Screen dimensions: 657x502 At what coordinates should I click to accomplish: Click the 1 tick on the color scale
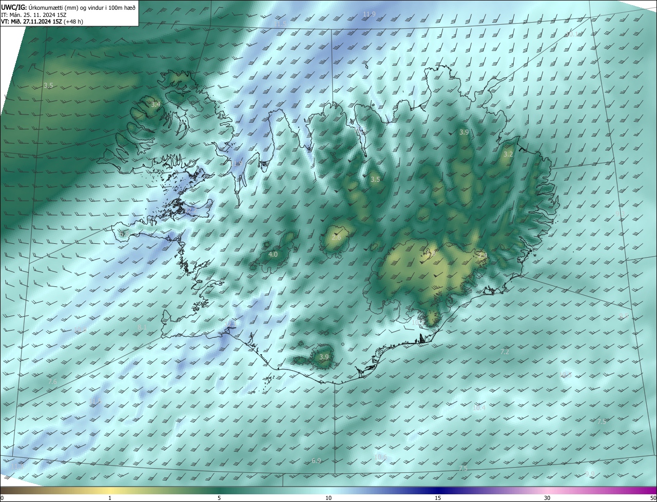tap(110, 497)
